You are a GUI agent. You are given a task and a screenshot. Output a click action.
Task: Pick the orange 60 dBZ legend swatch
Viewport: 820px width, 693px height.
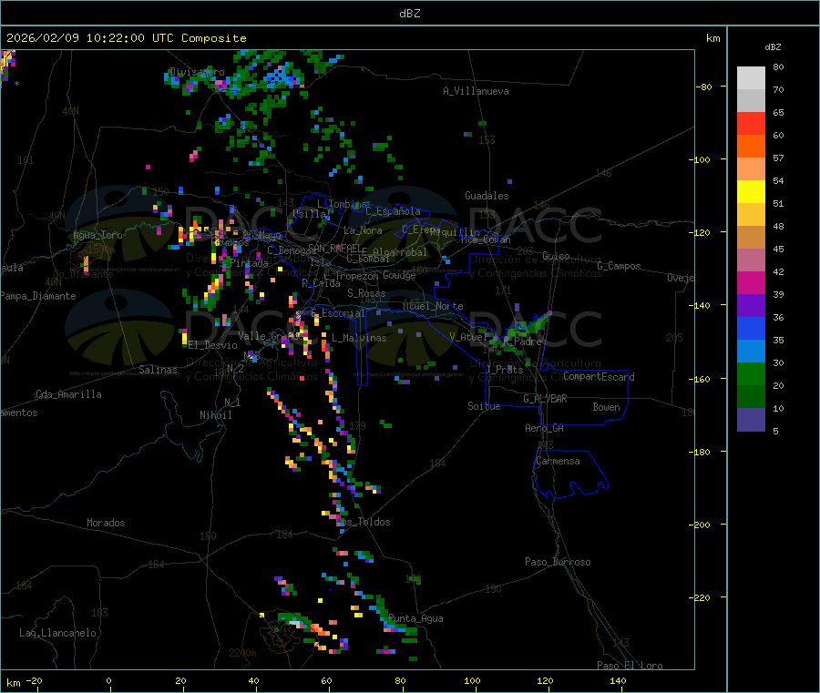click(x=751, y=147)
